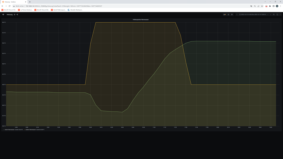283x159 pixels.
Task: Click the Add panel icon
Action: tap(225, 14)
